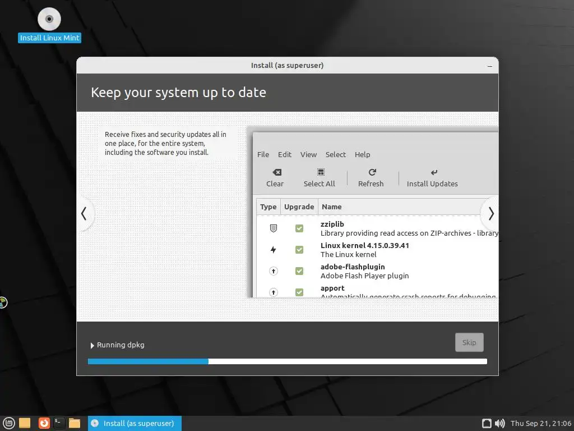Viewport: 574px width, 431px height.
Task: Click the zziplib shield type icon
Action: [274, 228]
